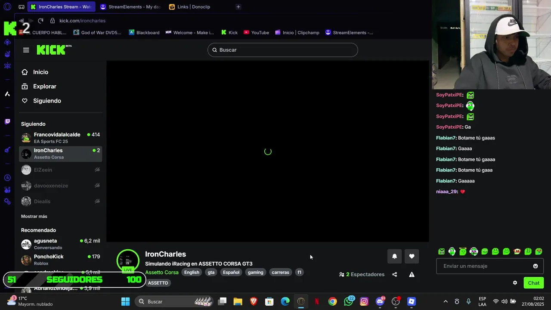The width and height of the screenshot is (551, 310).
Task: Click the gaming tag
Action: 256,272
